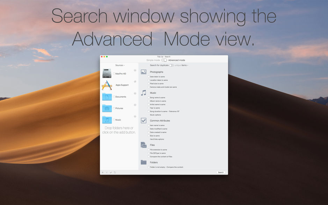Toggle Simple/Advanced mode switch
This screenshot has height=205, width=328.
coord(164,60)
